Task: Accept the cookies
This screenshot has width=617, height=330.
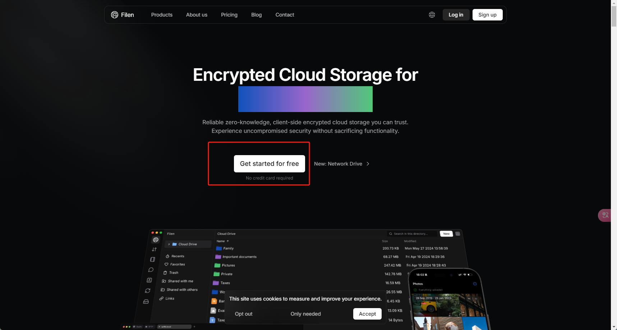Action: tap(367, 314)
